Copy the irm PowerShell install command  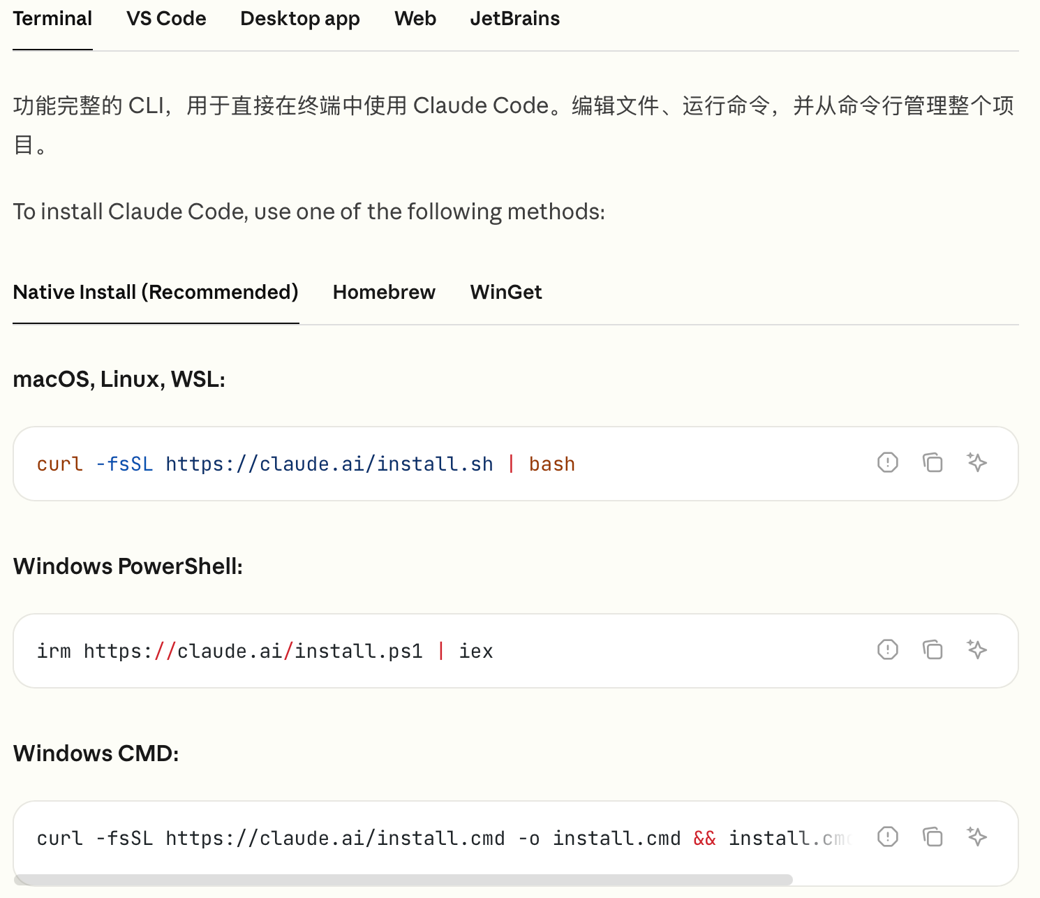point(933,649)
